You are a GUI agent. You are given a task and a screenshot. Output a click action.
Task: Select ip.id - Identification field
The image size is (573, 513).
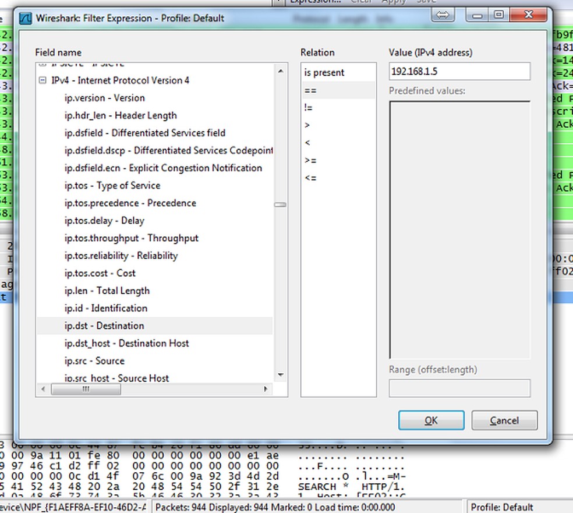[x=106, y=309]
